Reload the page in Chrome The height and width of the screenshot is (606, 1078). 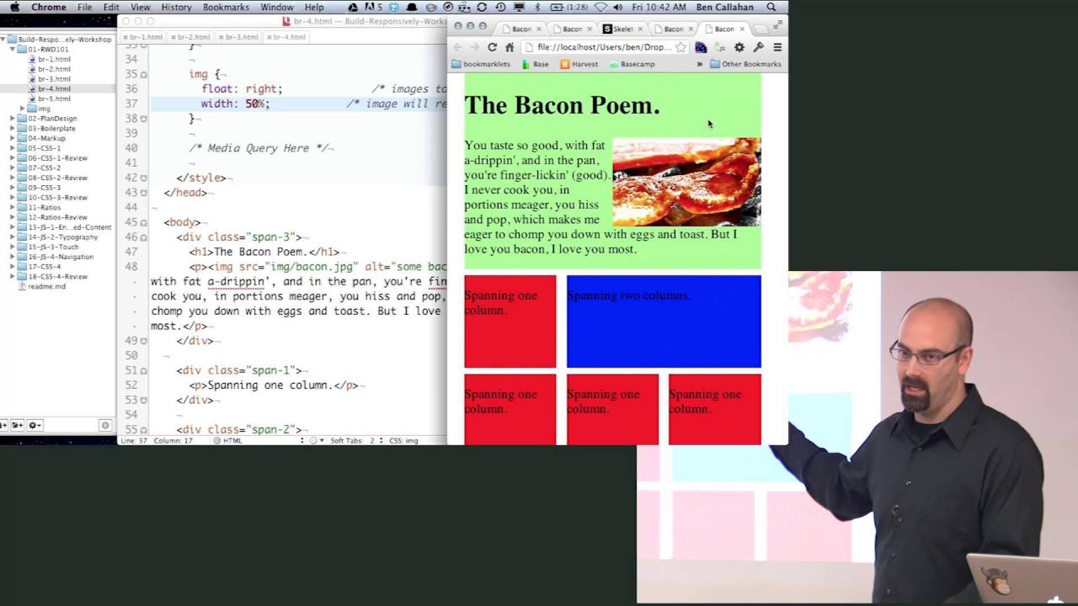pos(492,47)
